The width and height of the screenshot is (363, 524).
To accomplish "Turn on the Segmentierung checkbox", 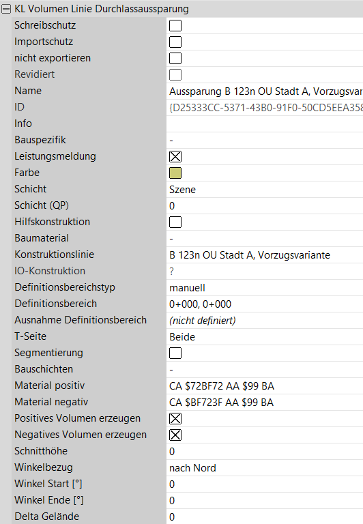I will [175, 353].
